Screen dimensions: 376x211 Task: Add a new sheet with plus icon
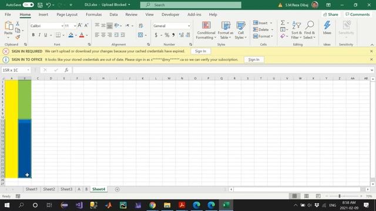pos(117,189)
